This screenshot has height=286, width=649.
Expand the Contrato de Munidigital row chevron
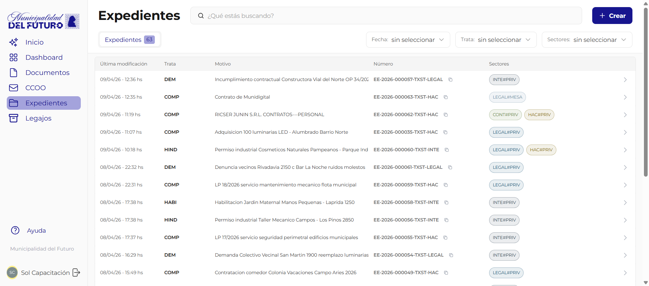625,97
